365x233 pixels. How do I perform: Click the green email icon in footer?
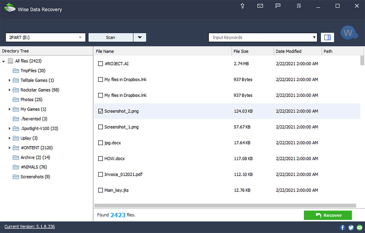360,227
